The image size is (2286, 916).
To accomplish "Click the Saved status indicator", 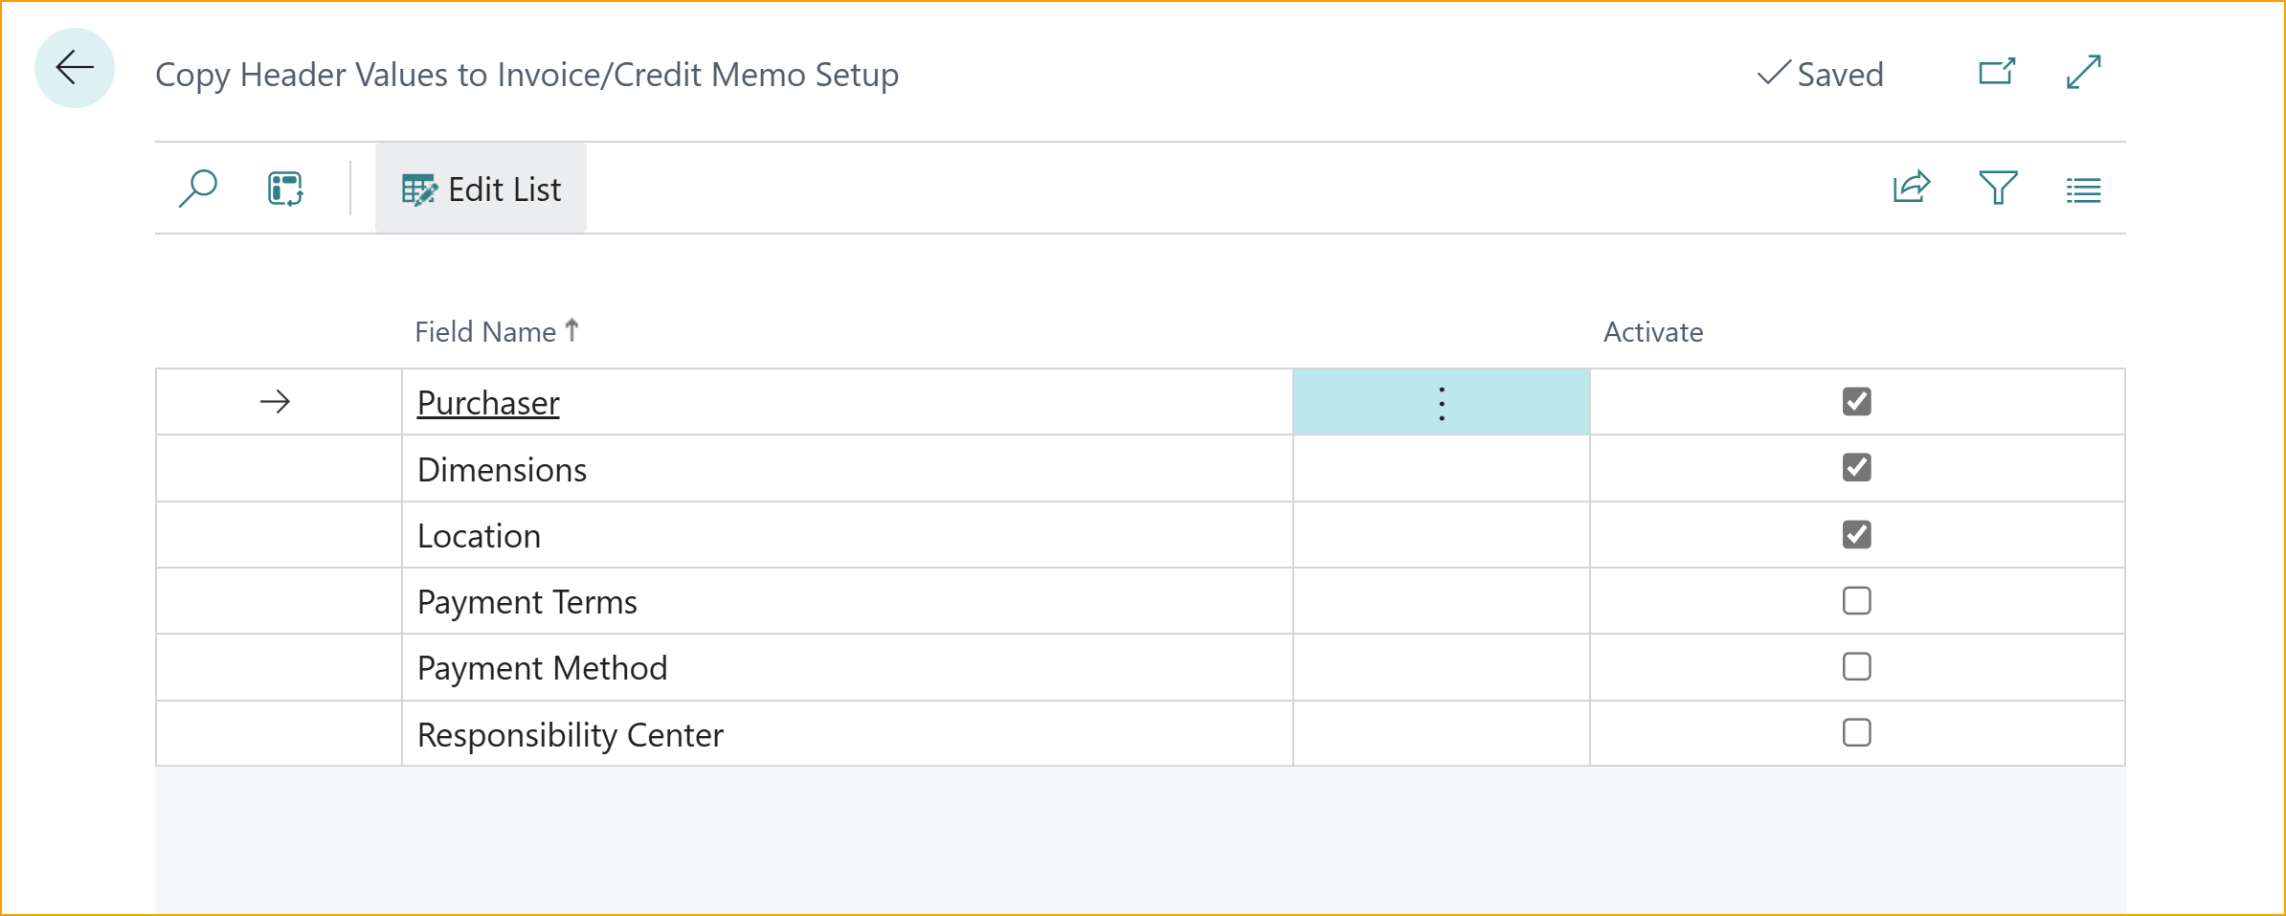I will (x=1820, y=73).
